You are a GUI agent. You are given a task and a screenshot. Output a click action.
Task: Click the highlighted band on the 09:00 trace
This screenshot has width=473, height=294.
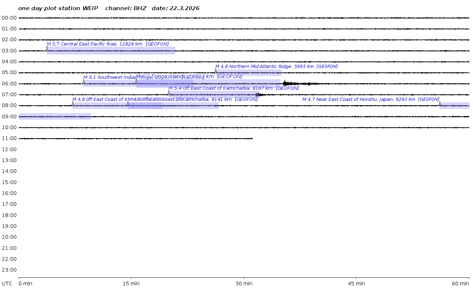tap(54, 116)
